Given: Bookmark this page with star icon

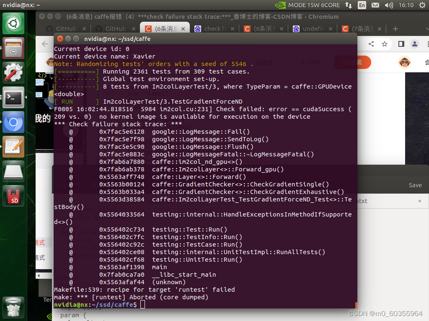Looking at the screenshot, I should (x=385, y=43).
